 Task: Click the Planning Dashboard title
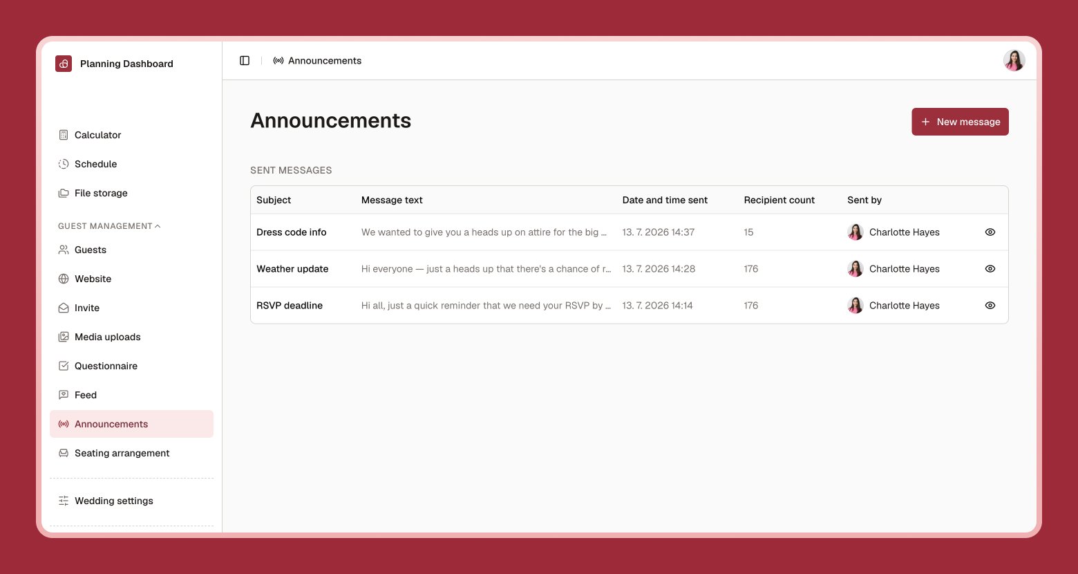(x=126, y=64)
